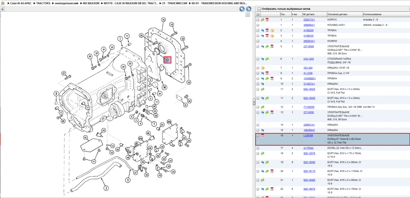Sort by Поз. column header
This screenshot has height=198, width=410.
(285, 14)
